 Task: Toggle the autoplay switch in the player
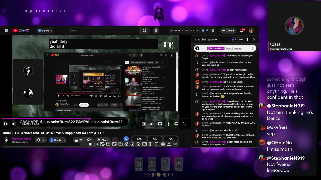pos(151,124)
